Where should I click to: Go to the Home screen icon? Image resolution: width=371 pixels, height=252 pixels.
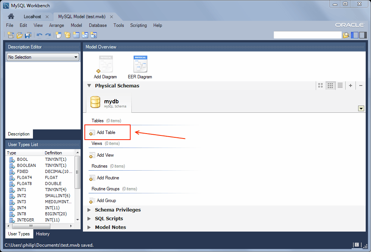(11, 16)
